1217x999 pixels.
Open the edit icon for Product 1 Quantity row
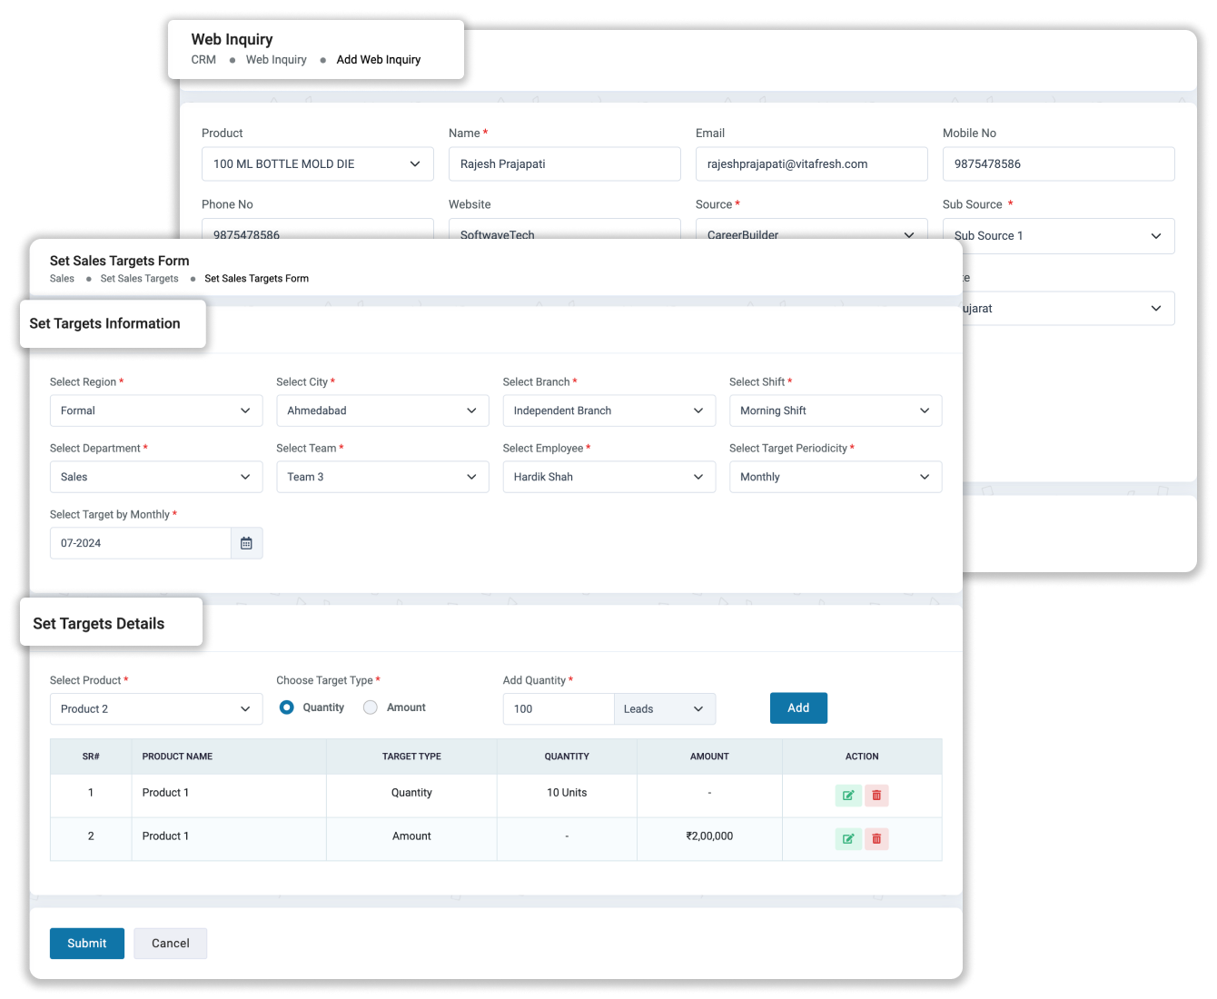click(x=847, y=795)
